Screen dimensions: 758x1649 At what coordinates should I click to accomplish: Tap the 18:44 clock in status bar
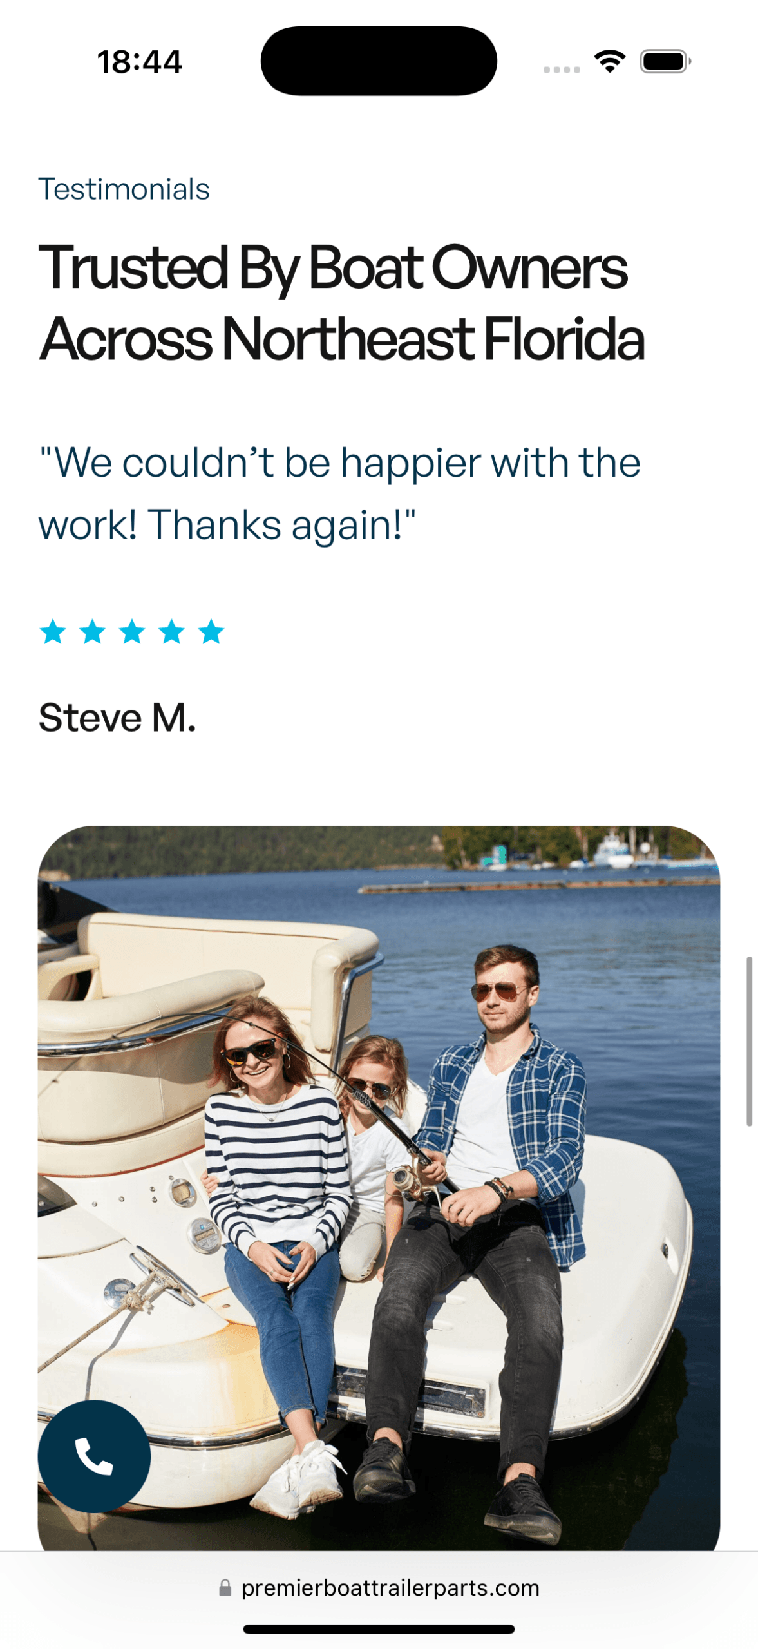pos(140,62)
